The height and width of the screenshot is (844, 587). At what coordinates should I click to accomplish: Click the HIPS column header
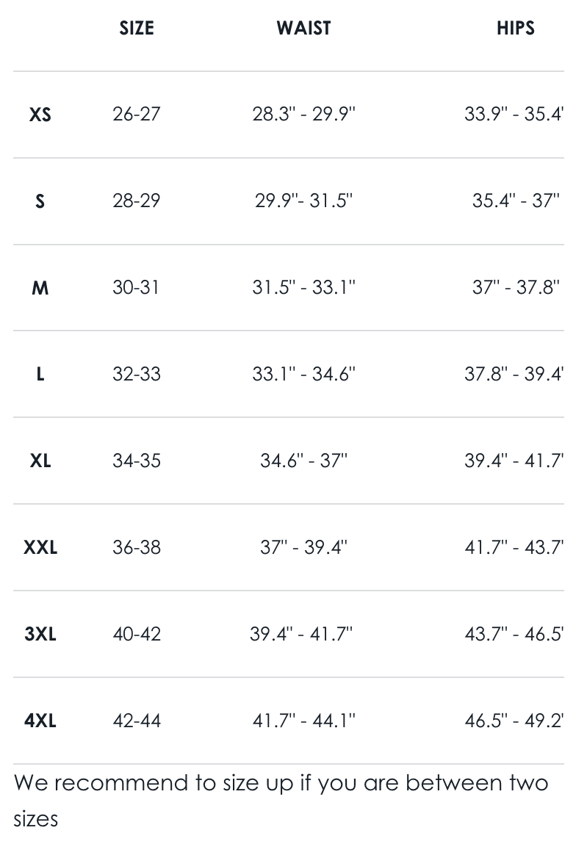coord(515,29)
